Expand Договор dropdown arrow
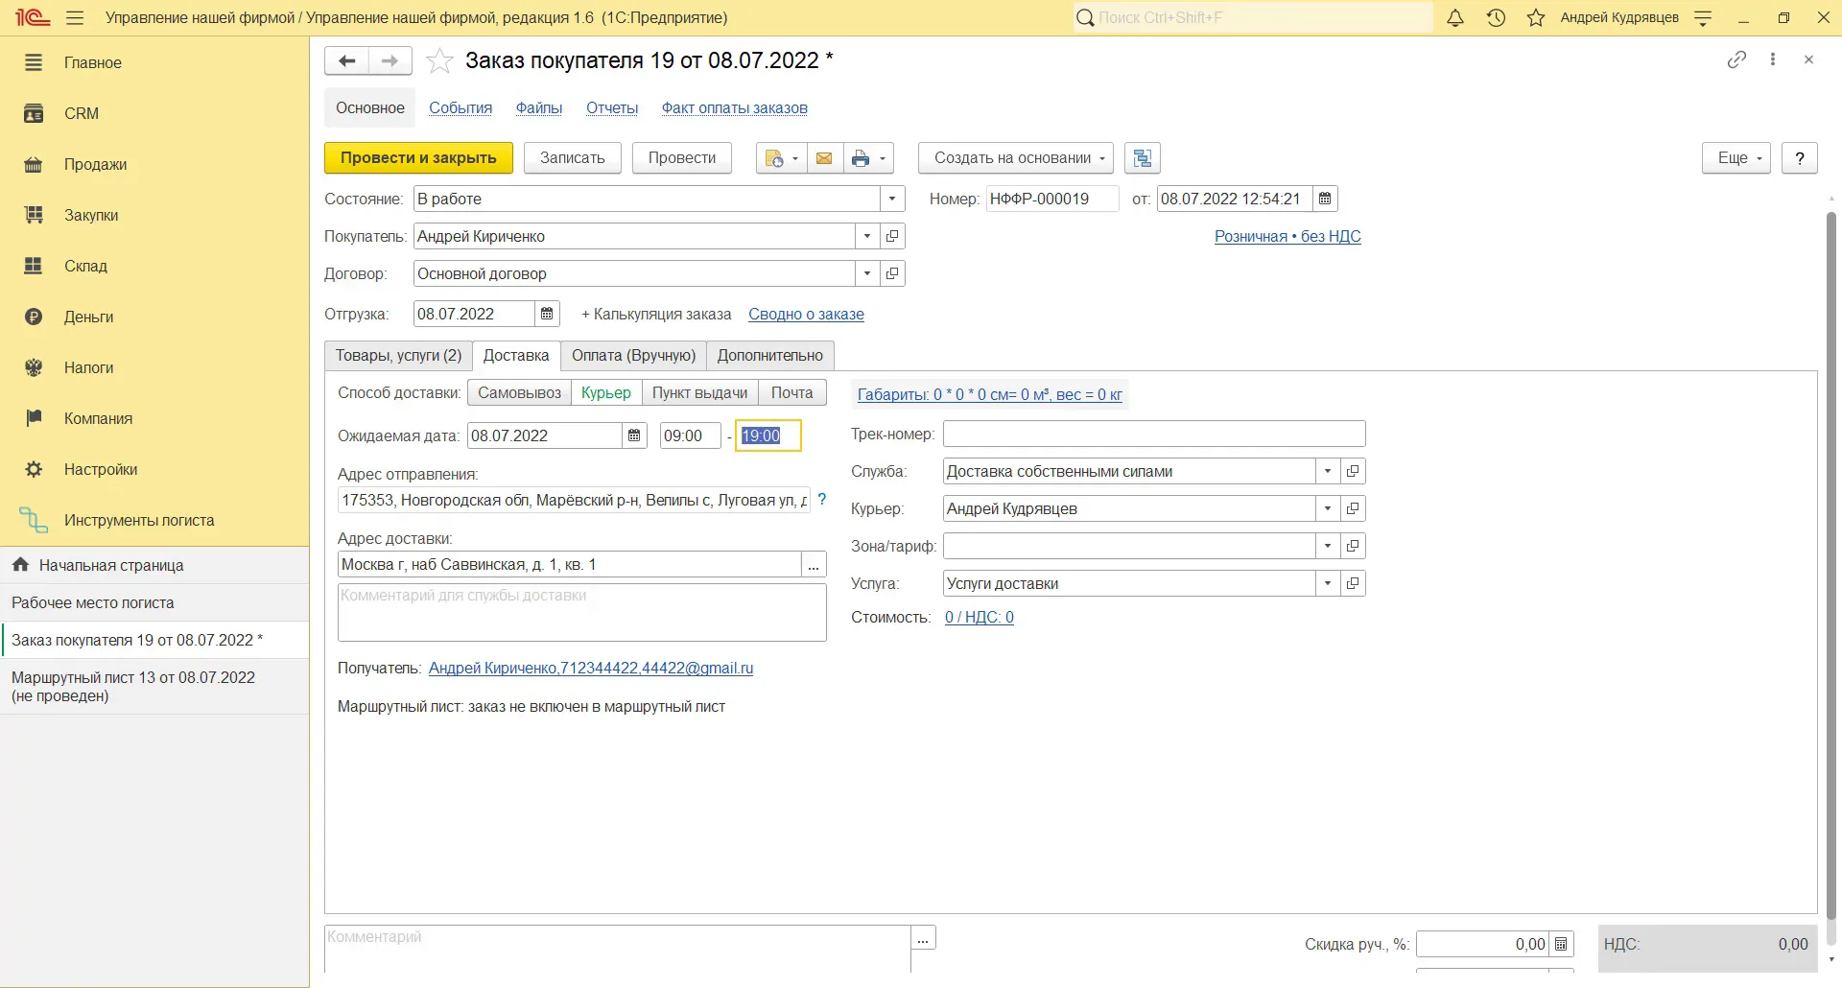1842x988 pixels. [867, 273]
